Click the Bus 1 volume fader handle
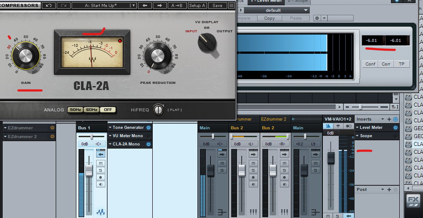The height and width of the screenshot is (218, 423). [89, 170]
